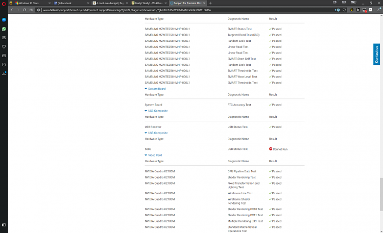Open the Opera main menu

pyautogui.click(x=4, y=4)
